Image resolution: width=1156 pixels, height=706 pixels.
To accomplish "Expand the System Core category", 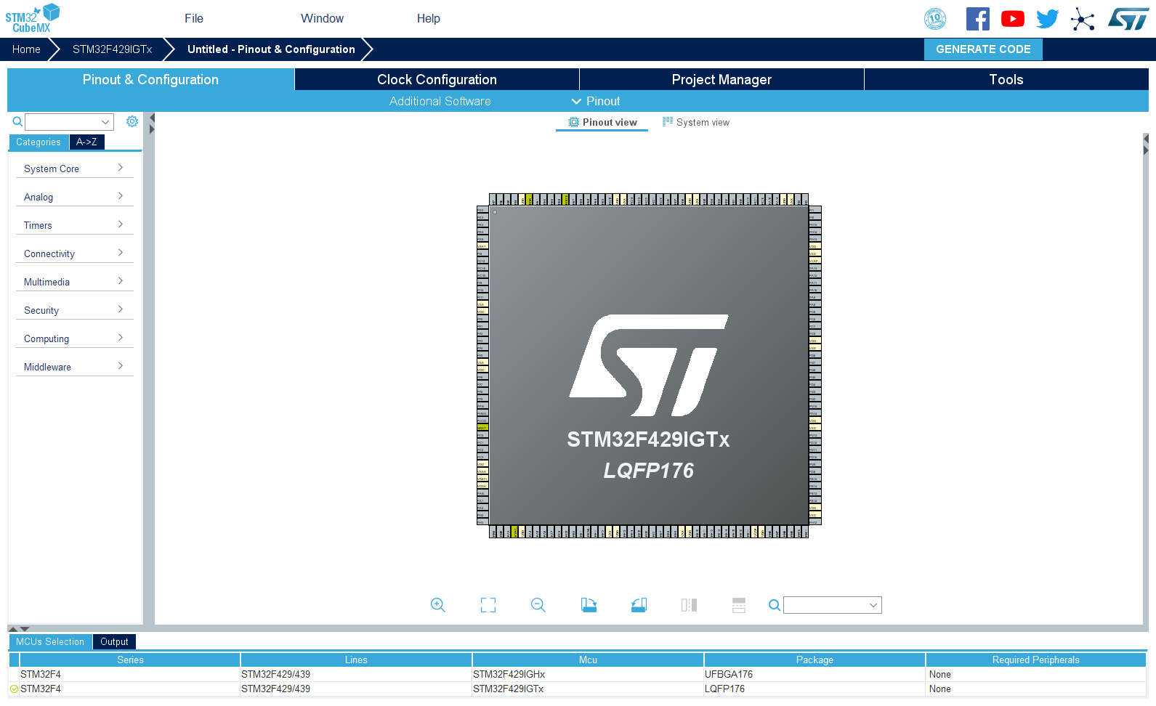I will point(74,169).
